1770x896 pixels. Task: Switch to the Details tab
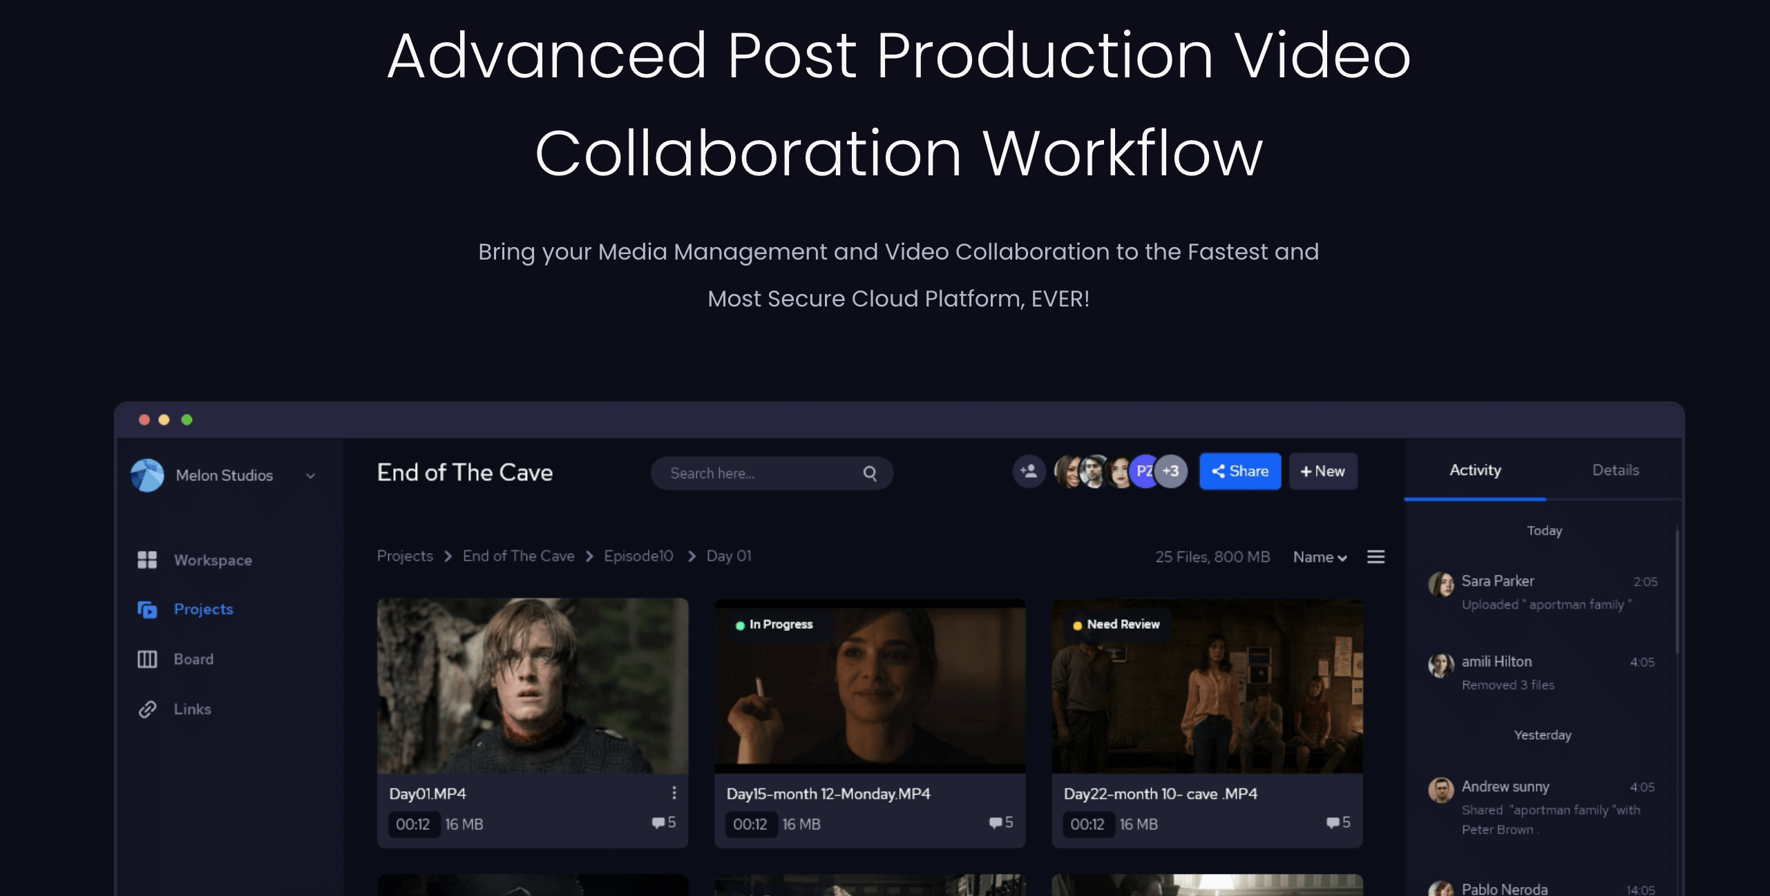[x=1615, y=470]
